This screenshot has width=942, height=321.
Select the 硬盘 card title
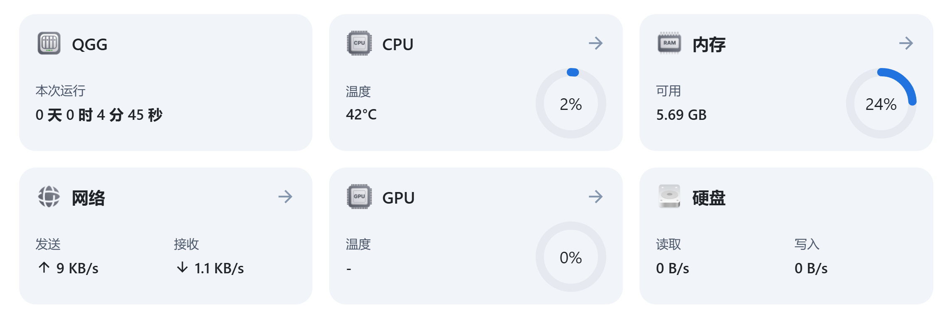(709, 198)
